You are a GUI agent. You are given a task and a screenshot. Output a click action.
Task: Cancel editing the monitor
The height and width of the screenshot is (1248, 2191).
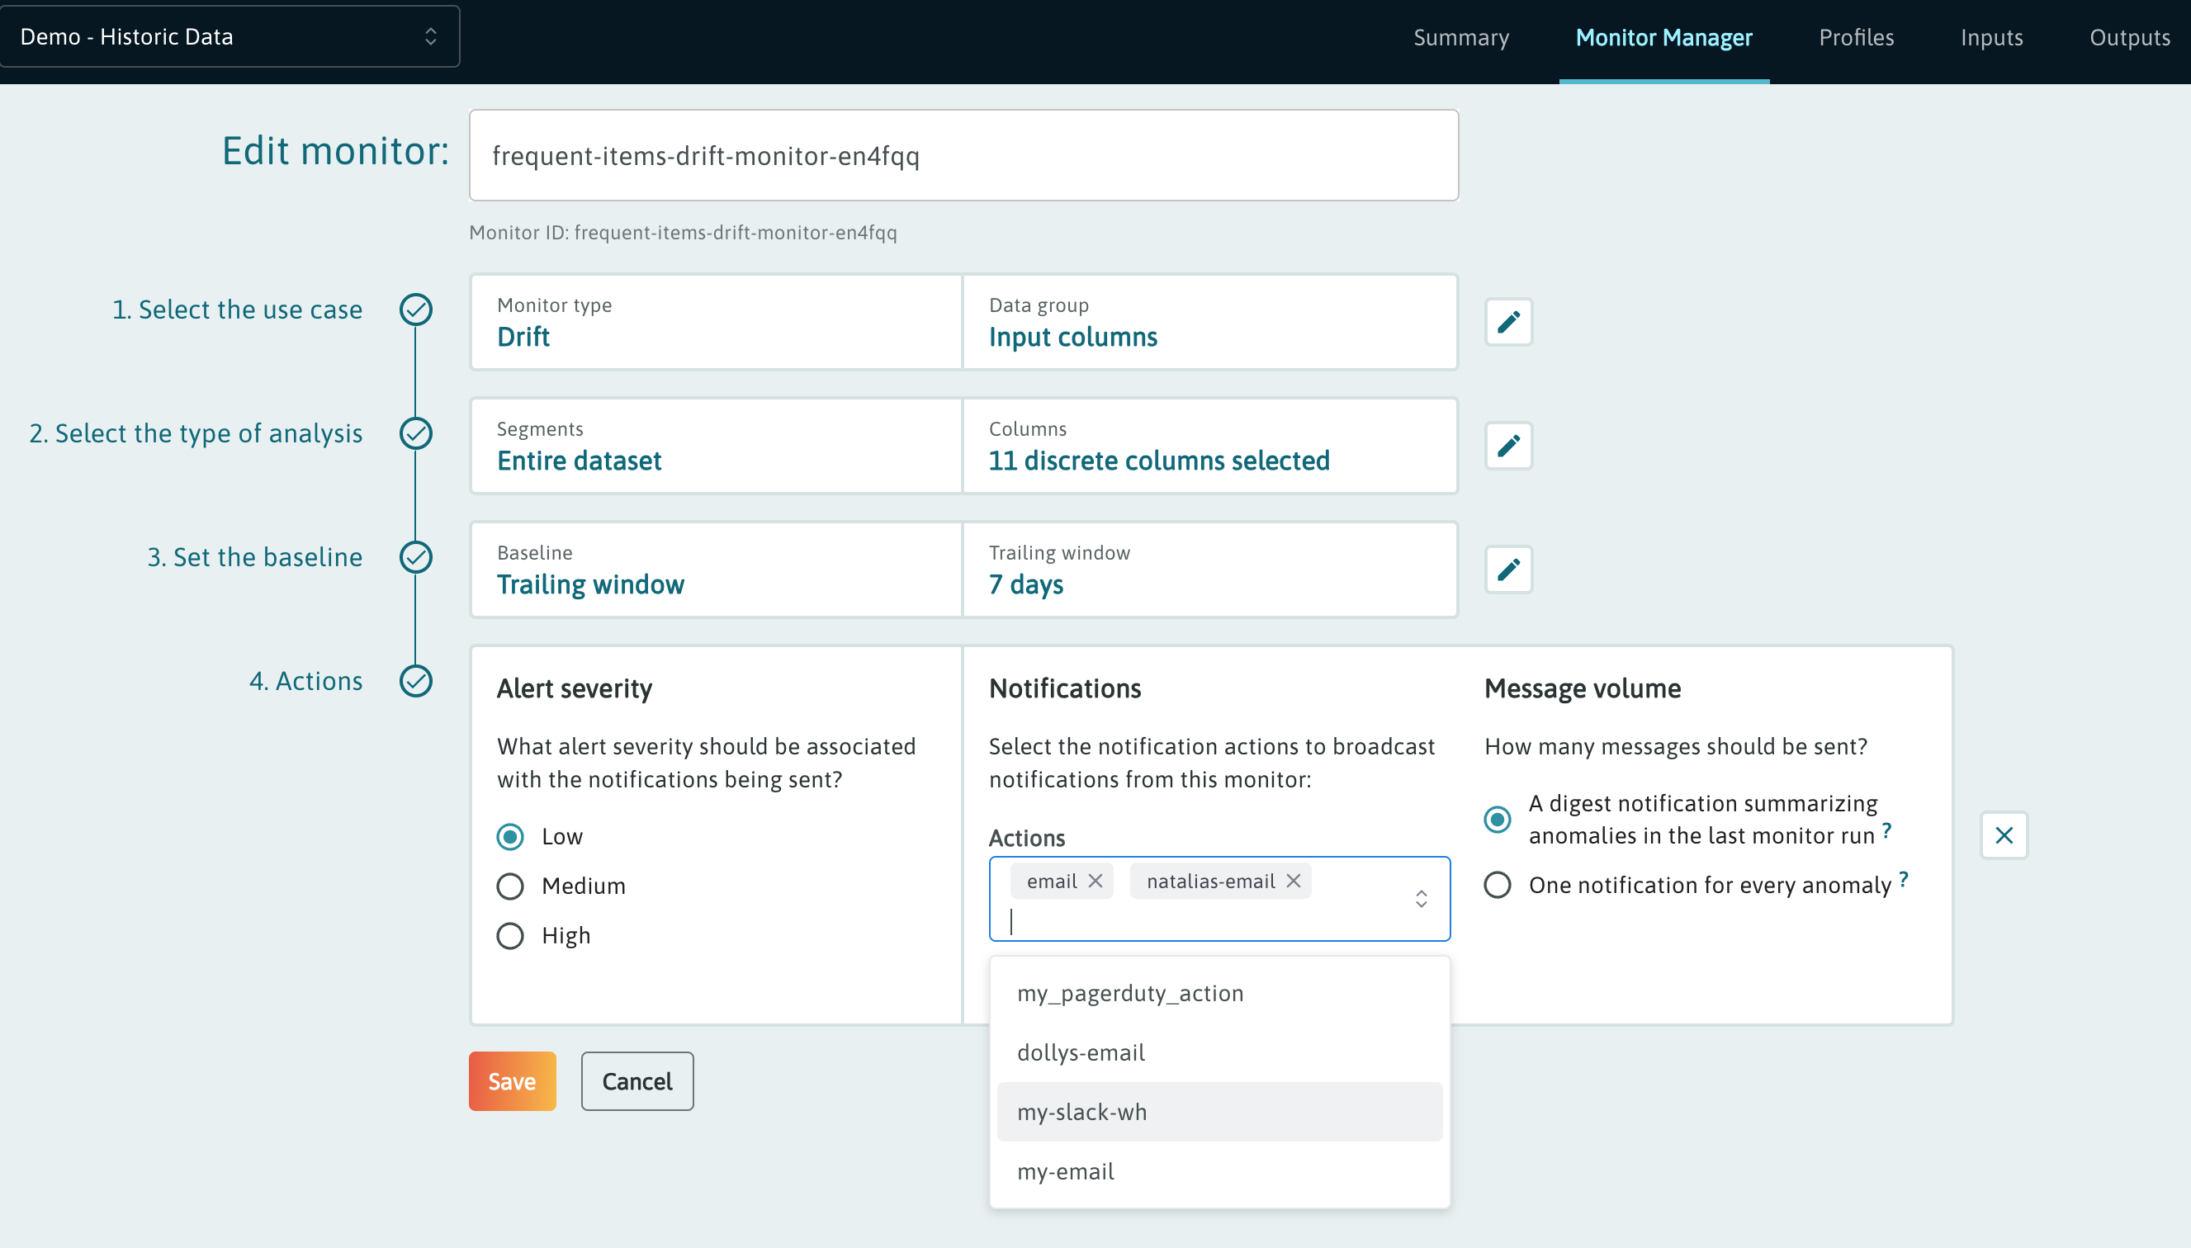pos(636,1081)
